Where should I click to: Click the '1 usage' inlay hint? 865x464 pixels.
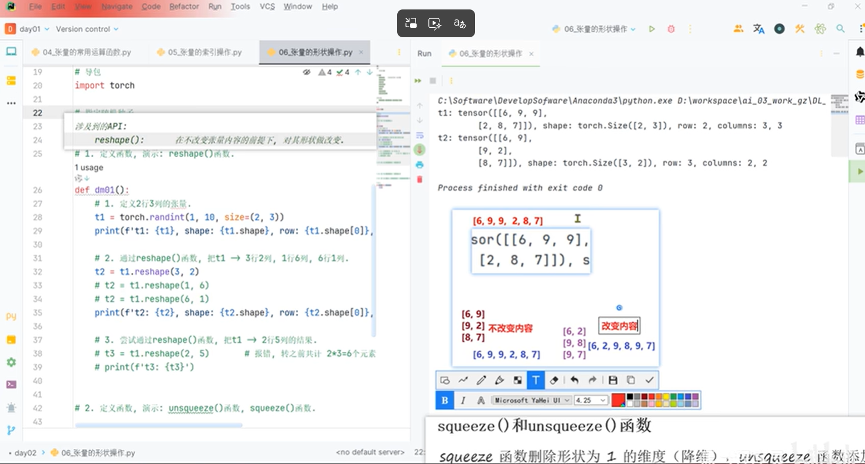point(89,167)
